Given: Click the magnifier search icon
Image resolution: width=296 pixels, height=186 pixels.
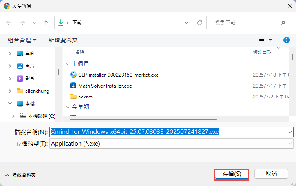Looking at the screenshot, I should coord(283,23).
